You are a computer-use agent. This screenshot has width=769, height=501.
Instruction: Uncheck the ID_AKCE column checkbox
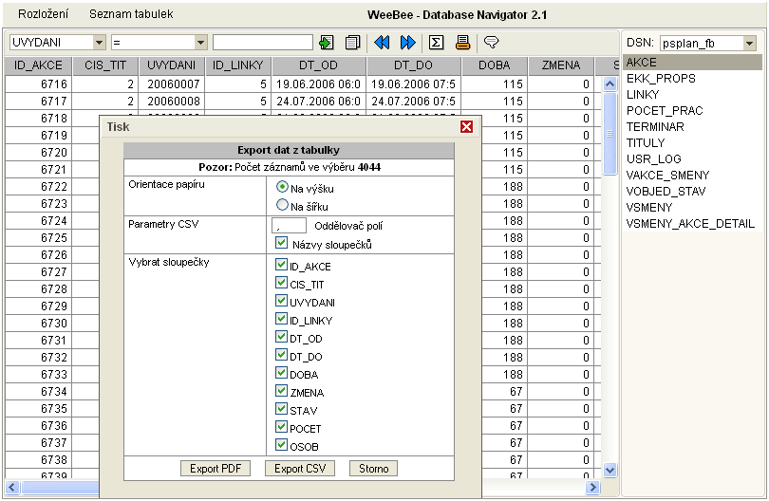[x=281, y=266]
